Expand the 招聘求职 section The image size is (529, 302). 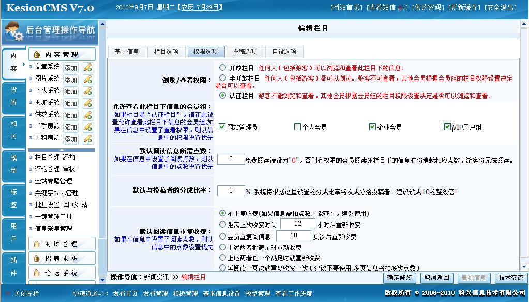pos(62,258)
